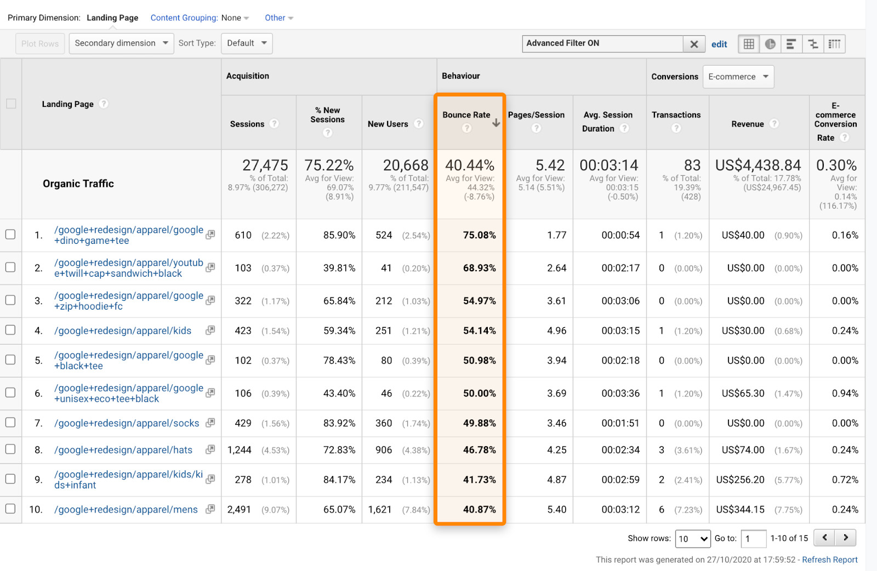
Task: Click the Refresh Report link
Action: pyautogui.click(x=829, y=559)
